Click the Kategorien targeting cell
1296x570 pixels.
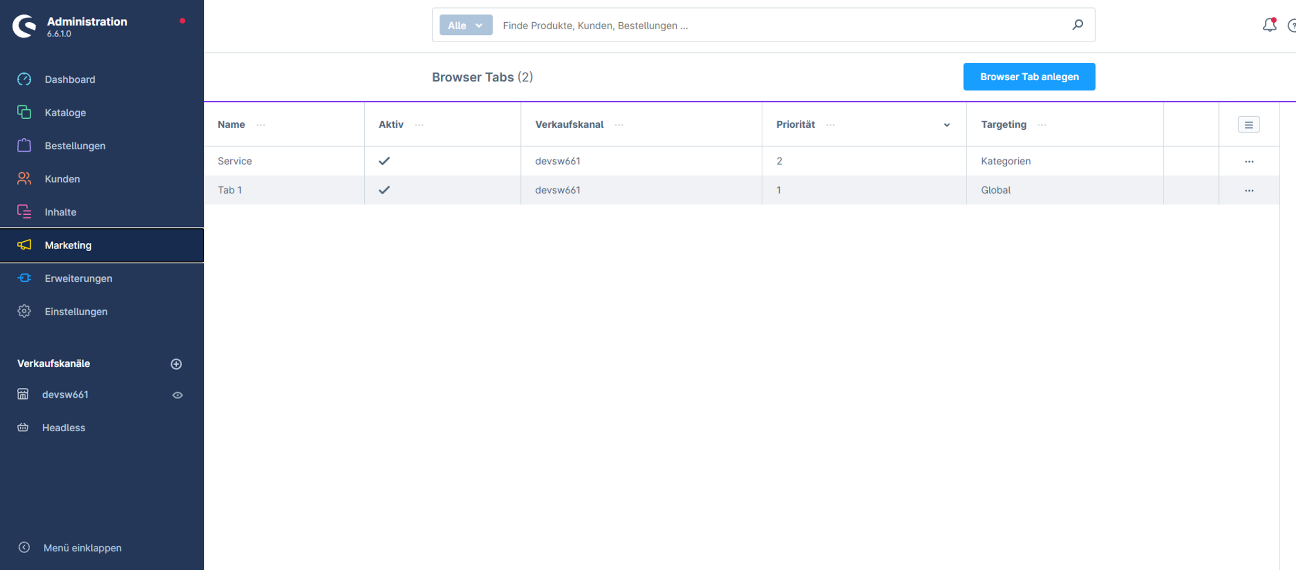[1065, 161]
